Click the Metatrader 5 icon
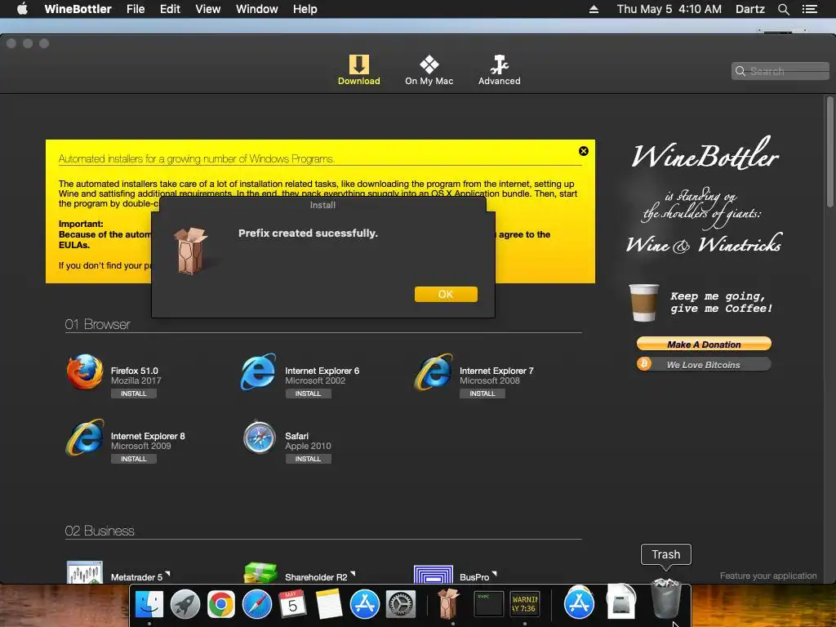The height and width of the screenshot is (627, 836). [85, 572]
